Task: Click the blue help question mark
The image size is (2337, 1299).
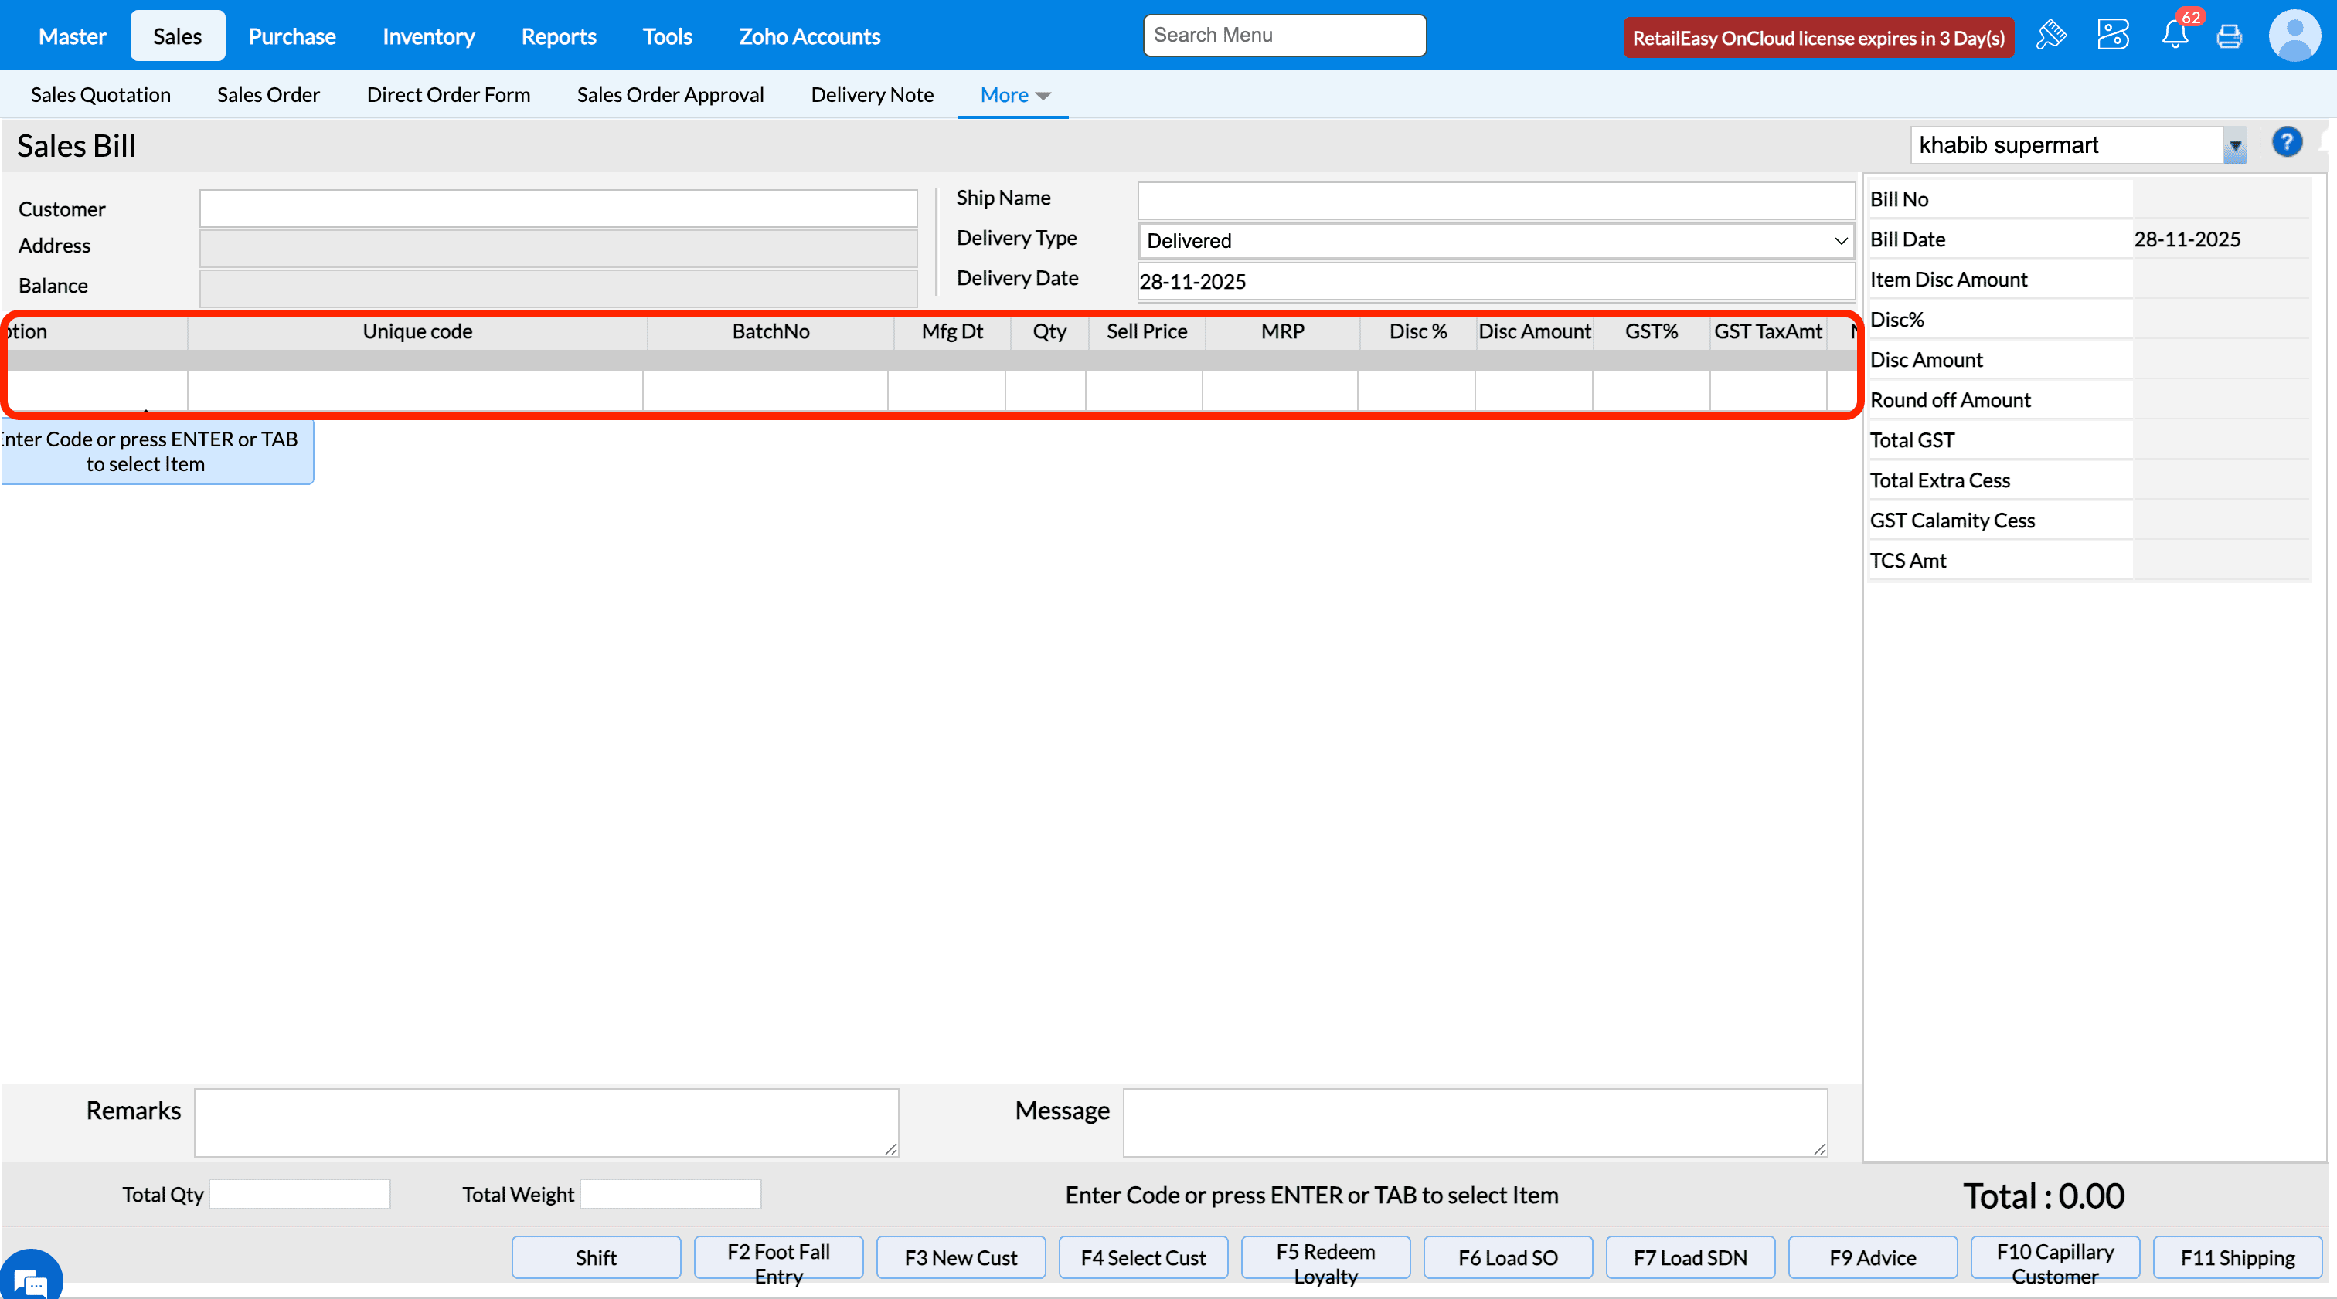Action: pyautogui.click(x=2286, y=142)
